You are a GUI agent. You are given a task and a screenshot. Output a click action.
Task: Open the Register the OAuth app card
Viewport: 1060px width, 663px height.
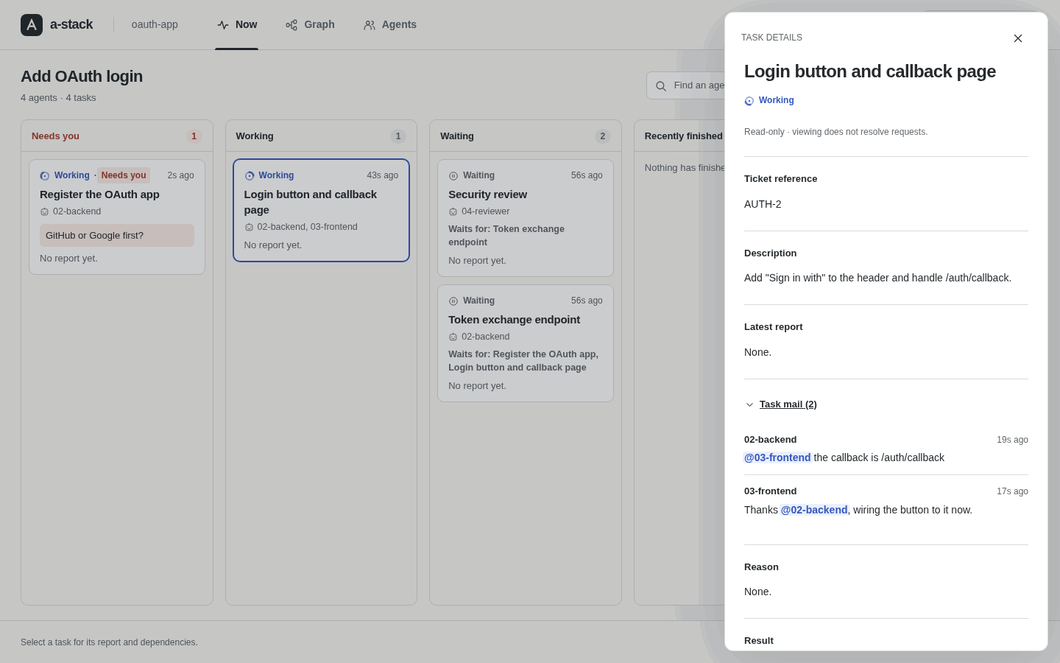pyautogui.click(x=117, y=217)
